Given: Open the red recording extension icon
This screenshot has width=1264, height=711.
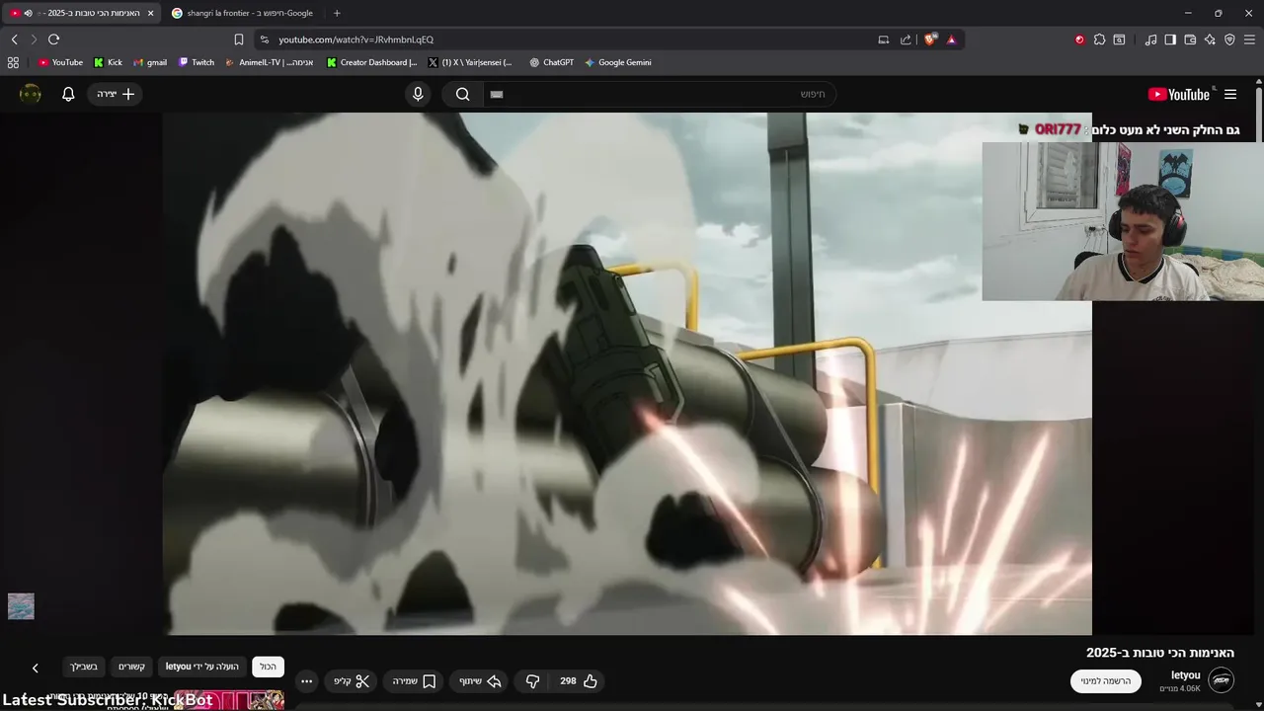Looking at the screenshot, I should tap(1079, 39).
